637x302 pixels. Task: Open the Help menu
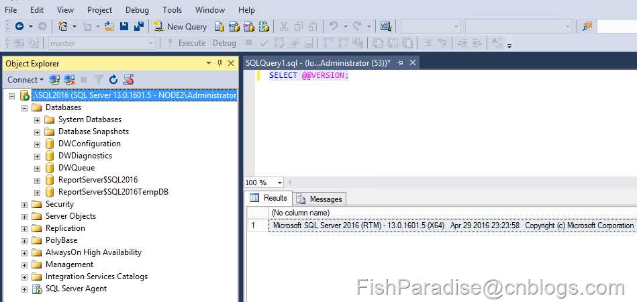click(x=246, y=10)
